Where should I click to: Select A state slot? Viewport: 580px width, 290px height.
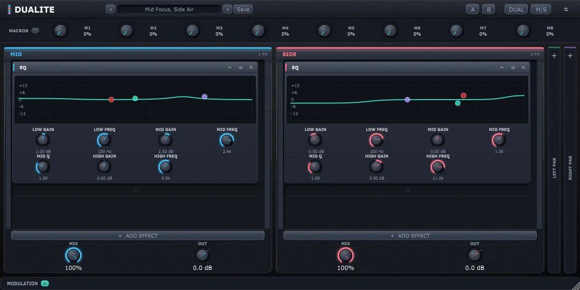click(472, 9)
